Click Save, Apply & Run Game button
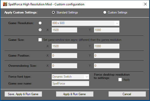The height and width of the screenshot is (101, 150). click(23, 94)
